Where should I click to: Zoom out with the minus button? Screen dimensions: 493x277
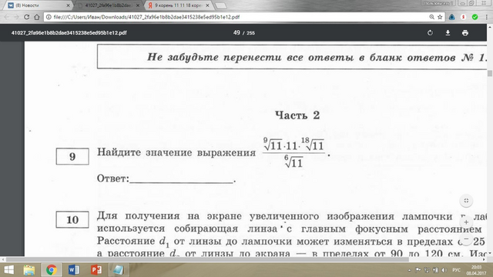466,239
